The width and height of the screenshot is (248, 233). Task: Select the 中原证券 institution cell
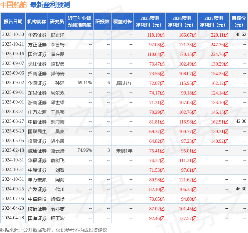coord(37,170)
